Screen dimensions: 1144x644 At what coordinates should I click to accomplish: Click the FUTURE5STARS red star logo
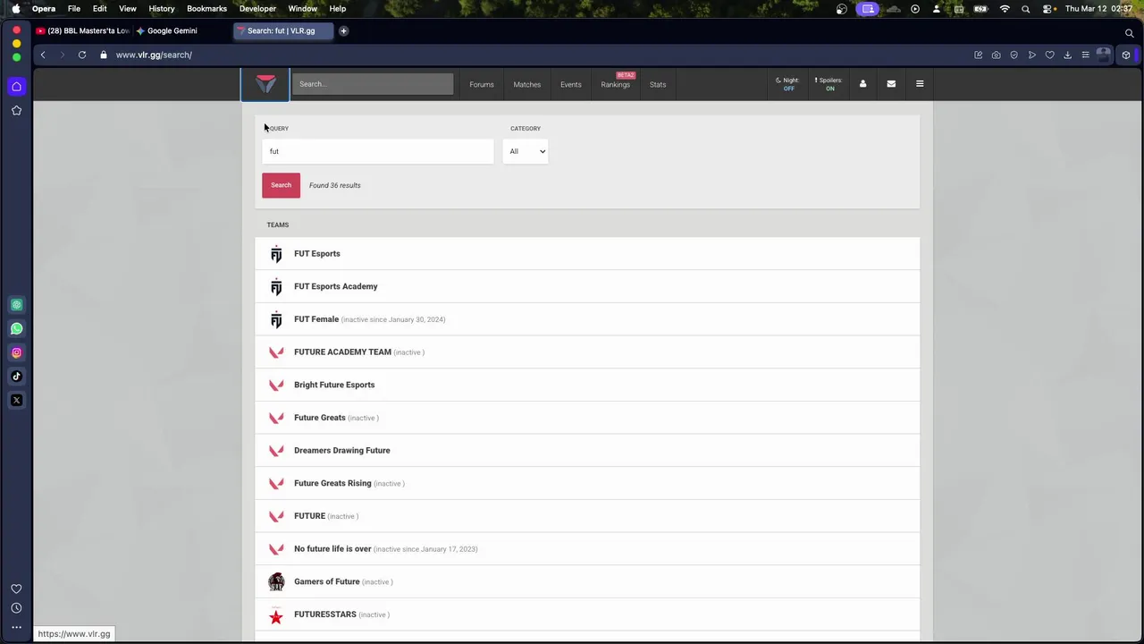276,615
